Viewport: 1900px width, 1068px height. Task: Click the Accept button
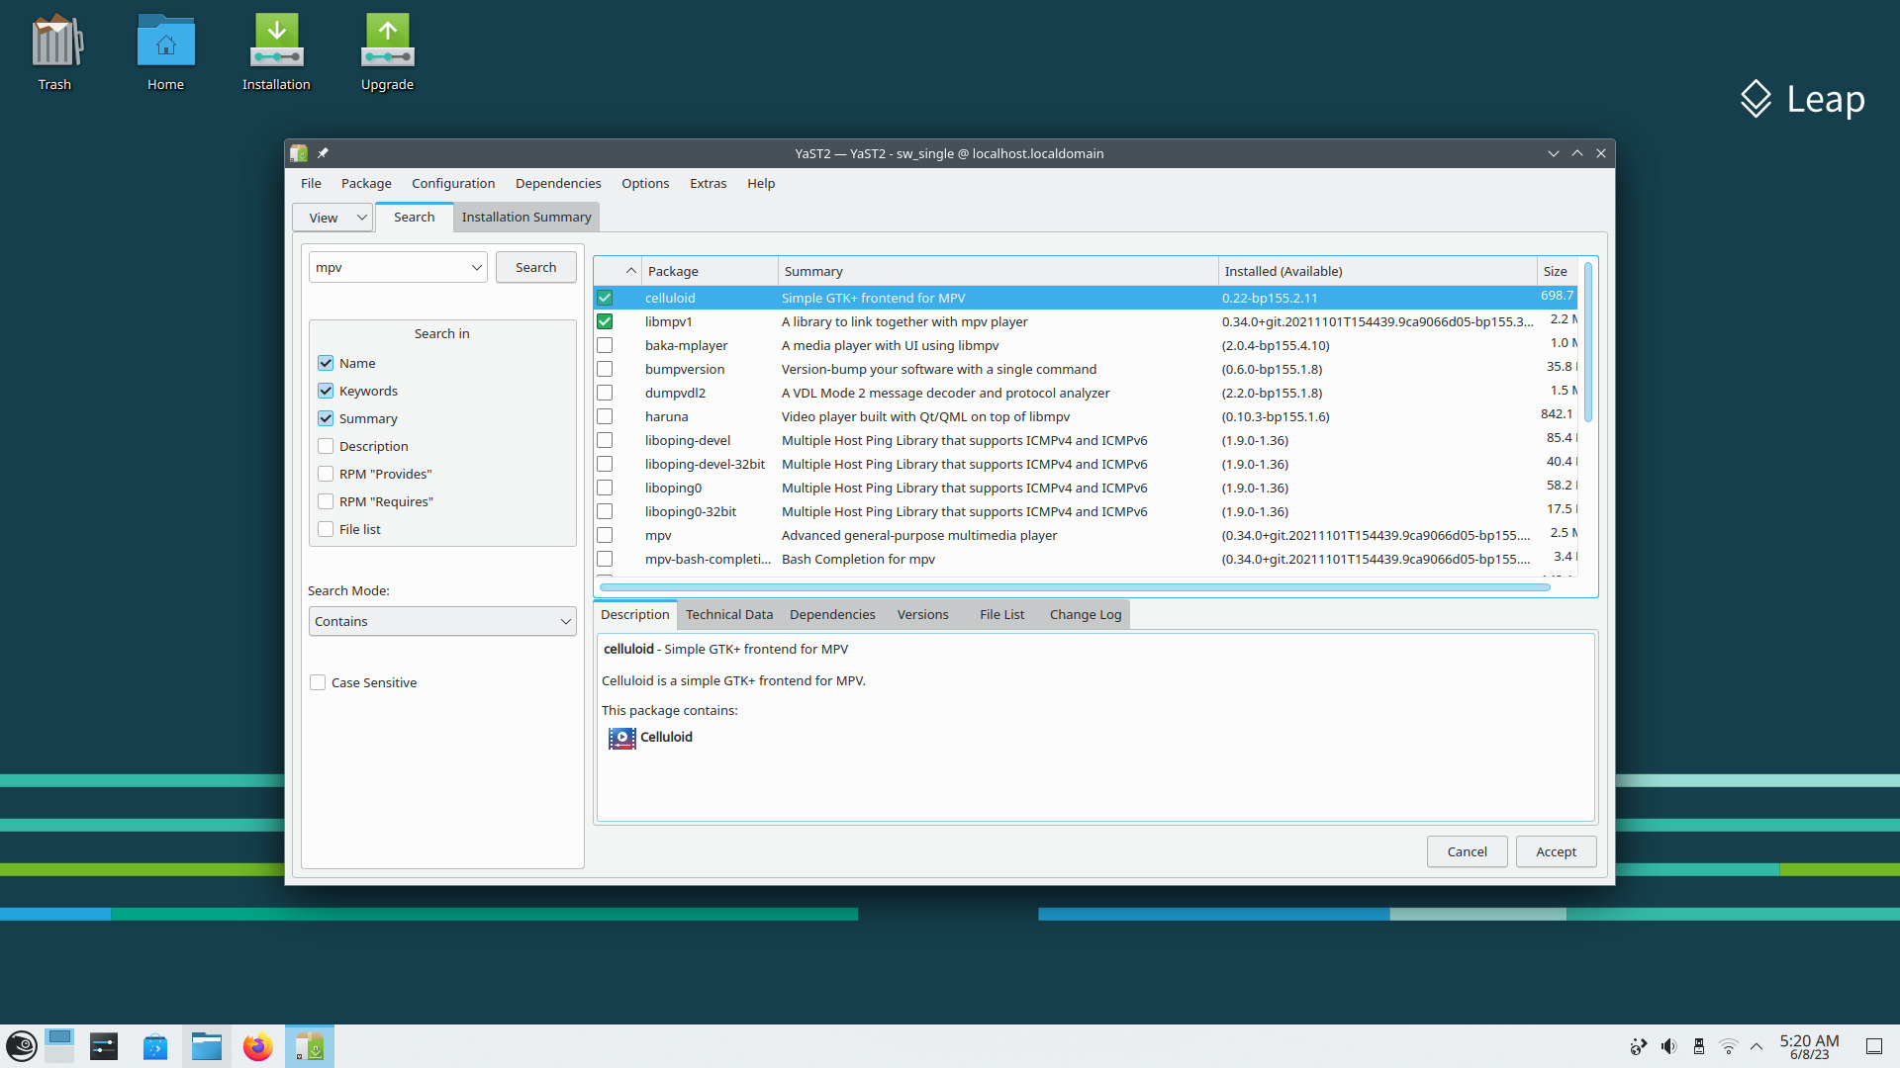tap(1556, 851)
